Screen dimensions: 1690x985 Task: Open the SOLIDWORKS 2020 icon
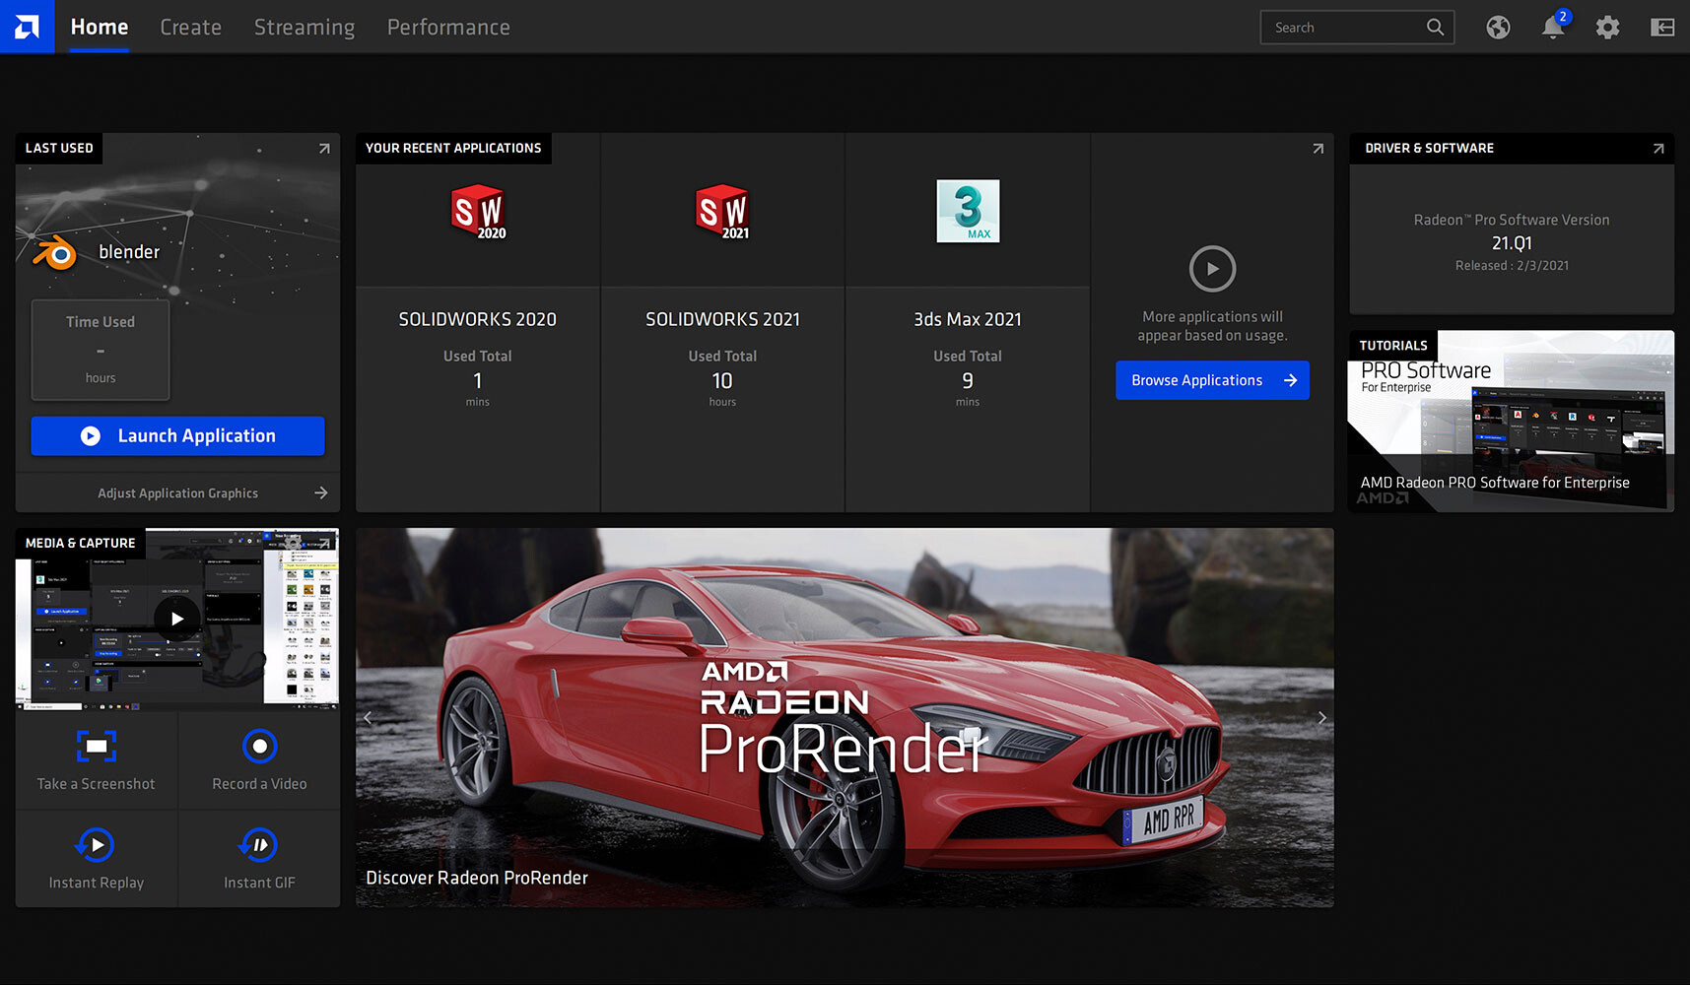[x=478, y=211]
